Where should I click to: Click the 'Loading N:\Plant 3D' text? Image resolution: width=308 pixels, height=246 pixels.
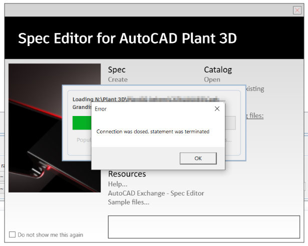point(100,99)
